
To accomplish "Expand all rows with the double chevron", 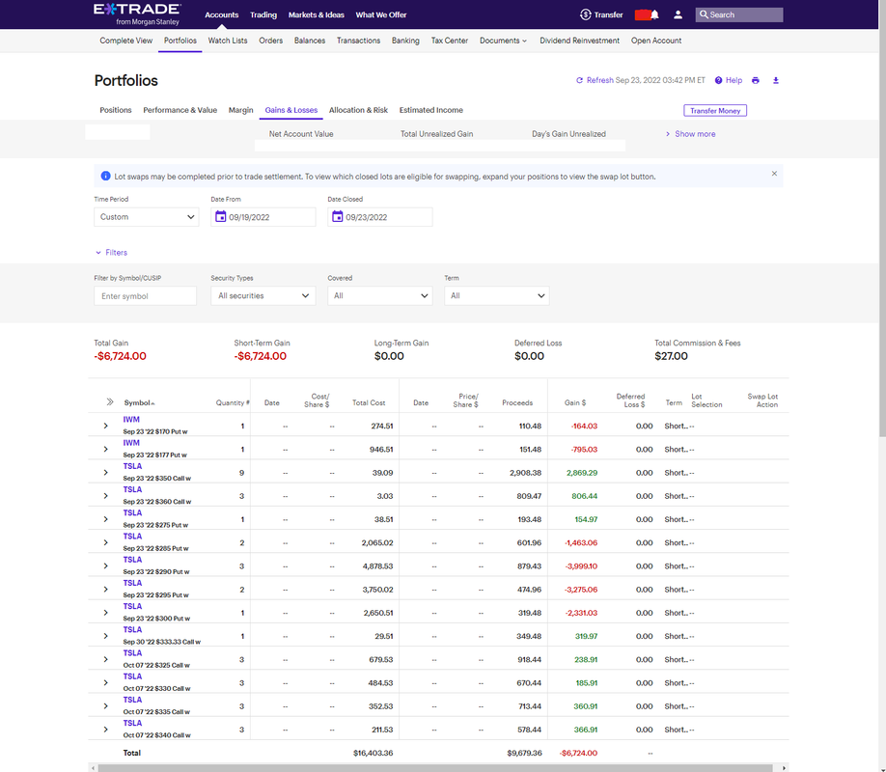I will click(x=110, y=402).
